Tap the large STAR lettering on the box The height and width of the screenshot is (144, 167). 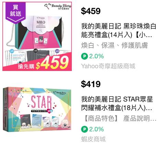coord(42,102)
